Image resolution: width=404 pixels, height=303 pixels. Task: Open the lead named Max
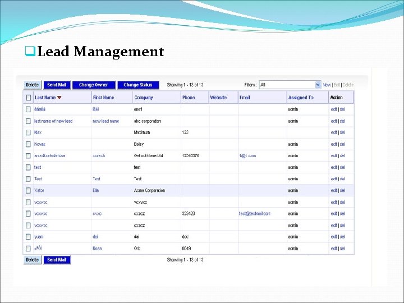pos(38,132)
